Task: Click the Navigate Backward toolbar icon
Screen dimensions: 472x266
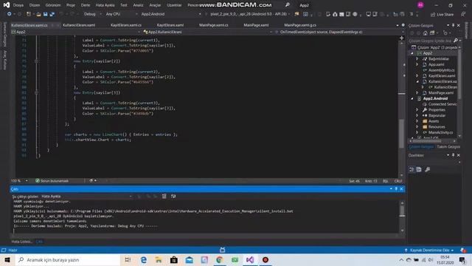Action: click(10, 14)
